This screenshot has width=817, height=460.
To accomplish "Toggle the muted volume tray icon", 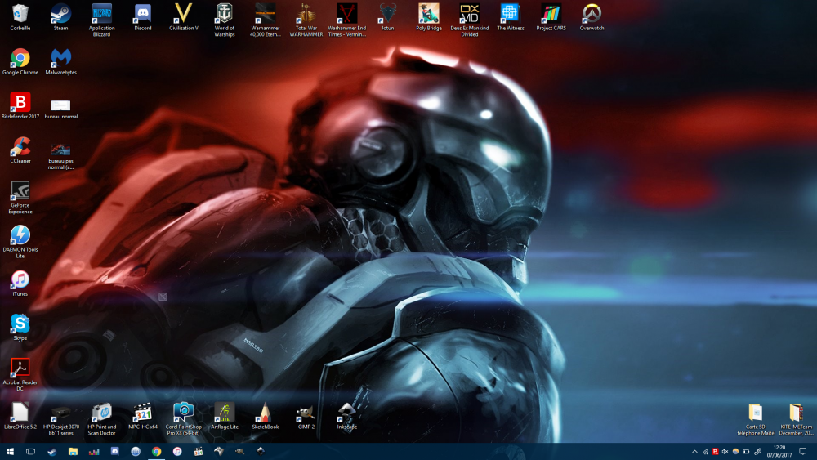I will 725,451.
